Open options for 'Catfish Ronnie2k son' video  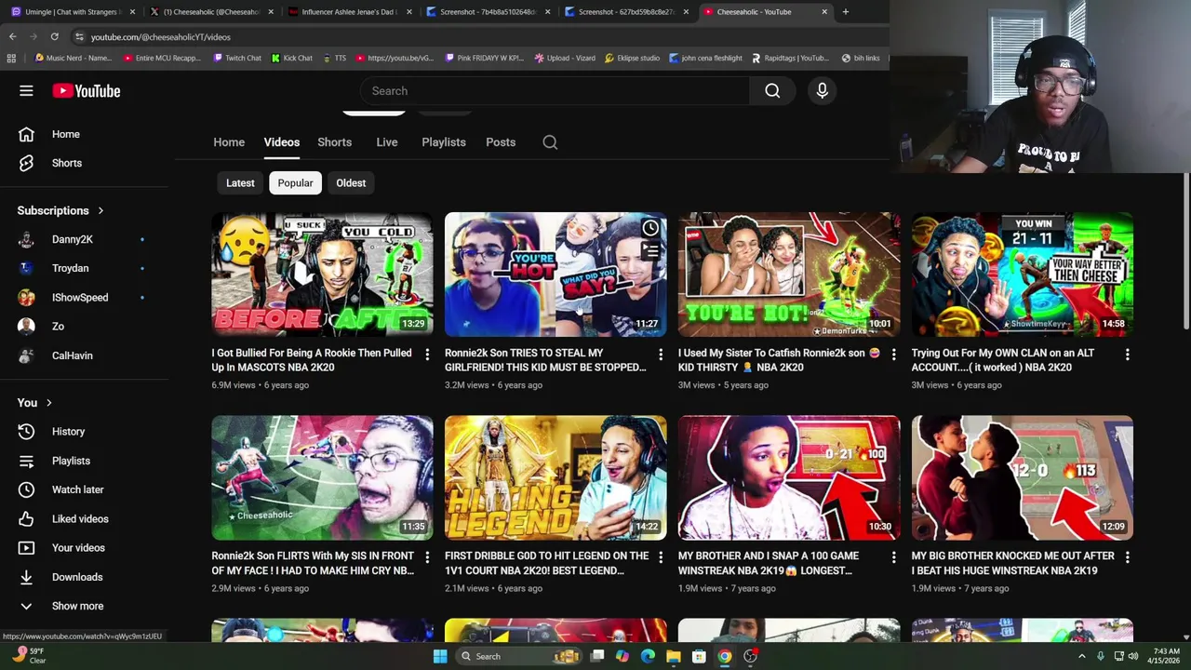coord(893,355)
